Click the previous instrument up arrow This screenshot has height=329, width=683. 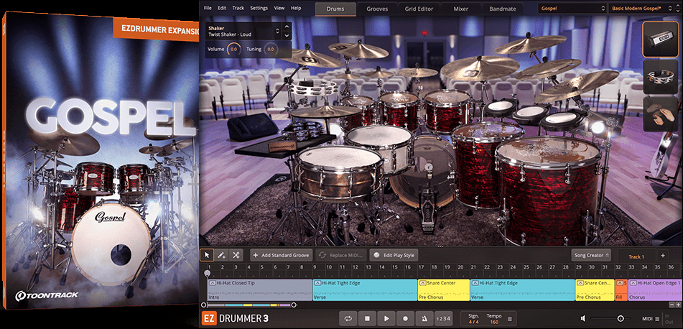(286, 27)
